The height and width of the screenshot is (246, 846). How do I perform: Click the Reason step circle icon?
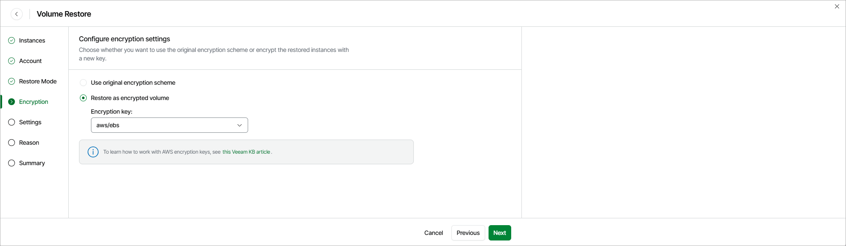pos(12,143)
